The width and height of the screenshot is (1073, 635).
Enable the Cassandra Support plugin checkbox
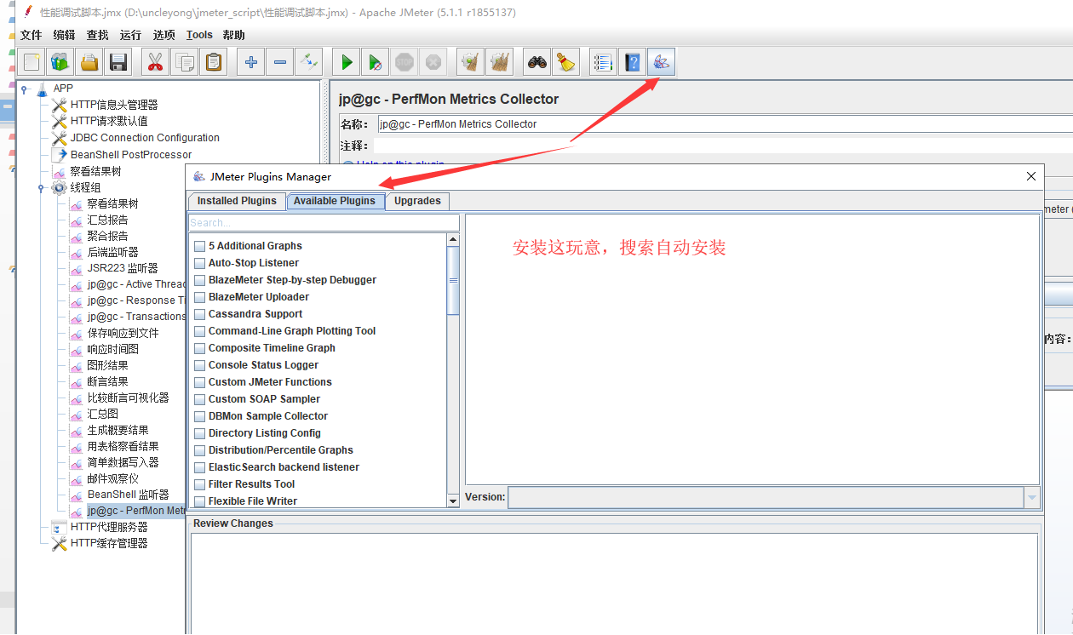(199, 313)
